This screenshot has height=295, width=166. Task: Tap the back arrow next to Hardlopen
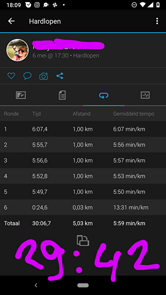11,21
